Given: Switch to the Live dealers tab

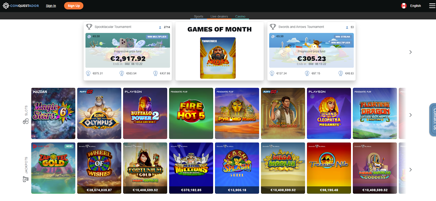Looking at the screenshot, I should click(x=219, y=17).
